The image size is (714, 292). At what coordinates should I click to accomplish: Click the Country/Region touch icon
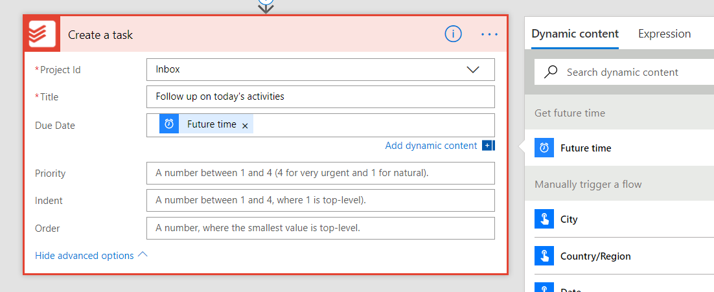coord(544,256)
